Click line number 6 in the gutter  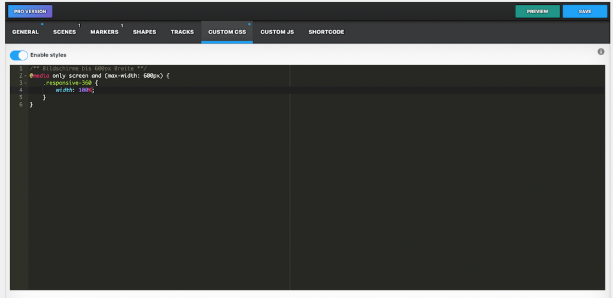21,104
